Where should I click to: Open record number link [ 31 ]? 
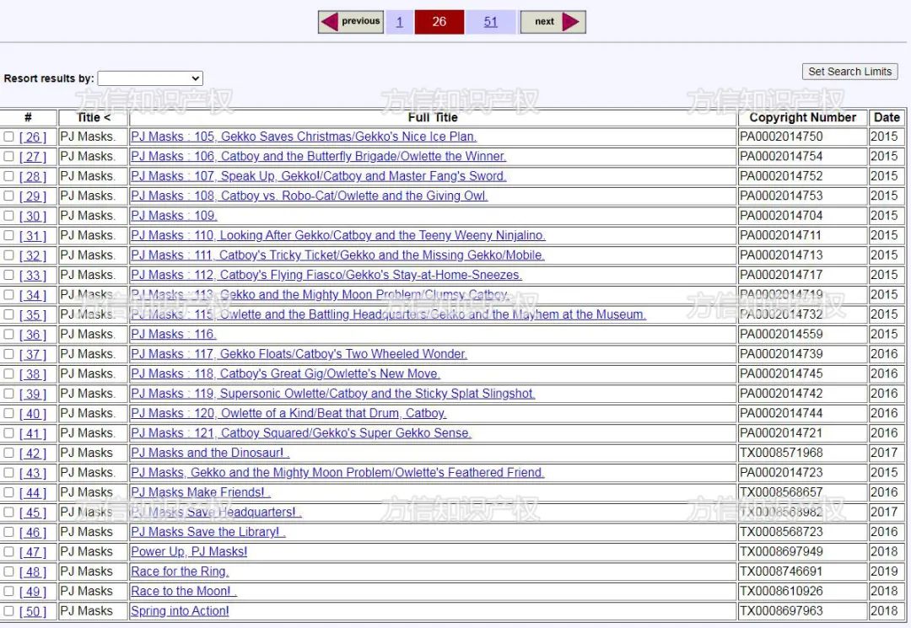click(33, 236)
